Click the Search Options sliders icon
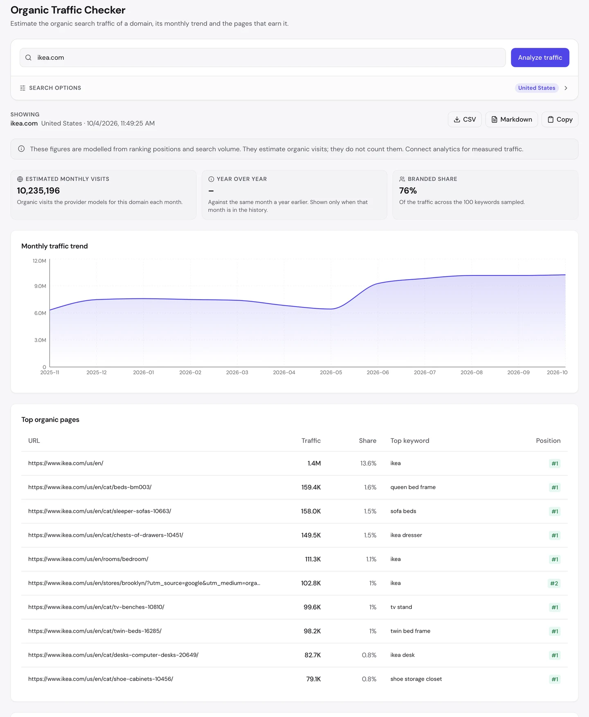 [22, 88]
